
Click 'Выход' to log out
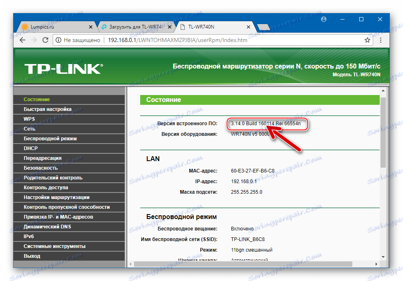tap(69, 256)
